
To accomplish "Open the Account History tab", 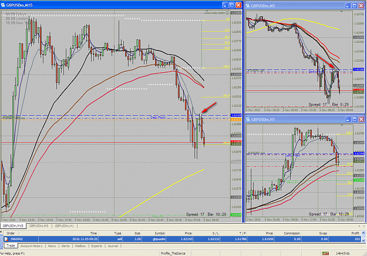I will (x=31, y=246).
